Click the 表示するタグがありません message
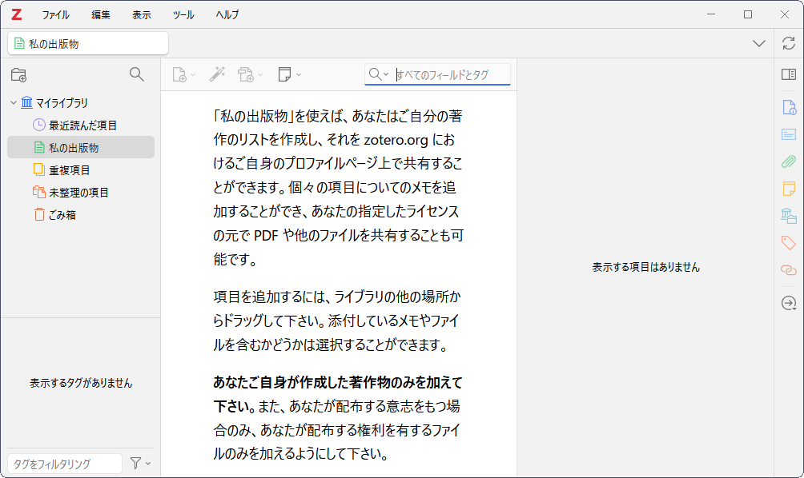804x478 pixels. click(81, 383)
